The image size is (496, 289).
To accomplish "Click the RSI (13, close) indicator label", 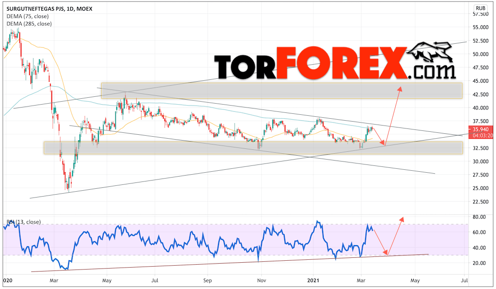I will point(24,222).
